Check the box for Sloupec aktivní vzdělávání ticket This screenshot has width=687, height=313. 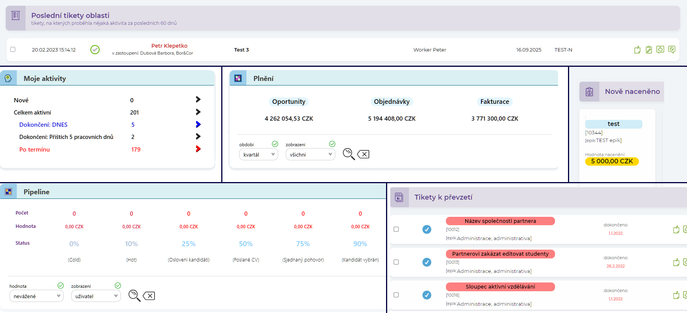tap(396, 295)
